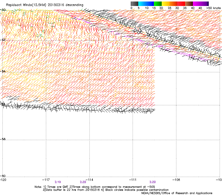Screen dimensions: 222x195
Task: Click the '10' legend scale label
Action: point(147,8)
